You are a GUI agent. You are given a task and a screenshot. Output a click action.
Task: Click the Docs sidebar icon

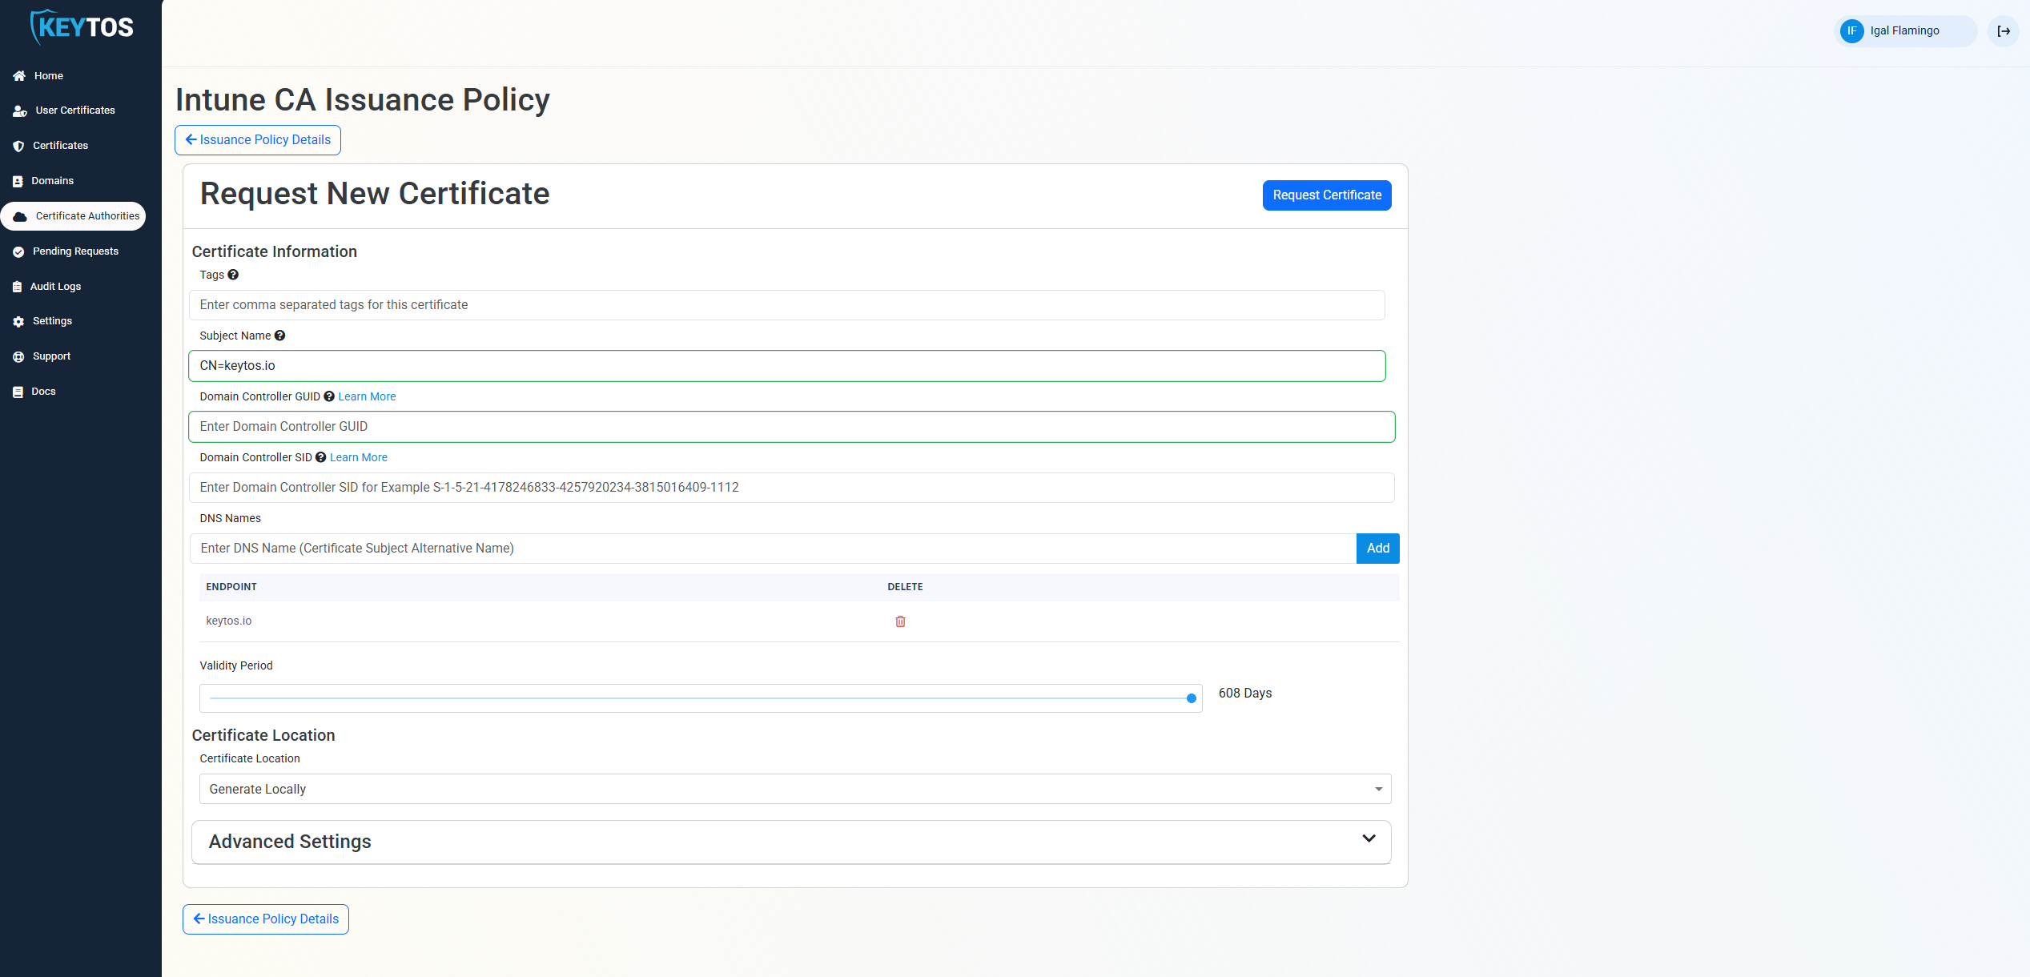[18, 392]
